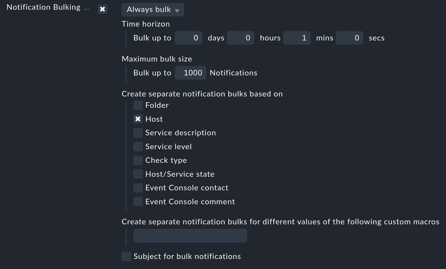The image size is (446, 269).
Task: Enable Subject for bulk notifications
Action: click(x=126, y=256)
